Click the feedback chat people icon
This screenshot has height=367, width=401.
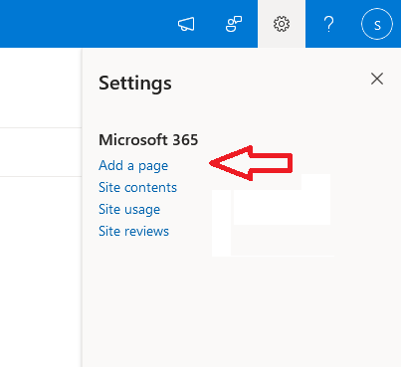pyautogui.click(x=234, y=24)
